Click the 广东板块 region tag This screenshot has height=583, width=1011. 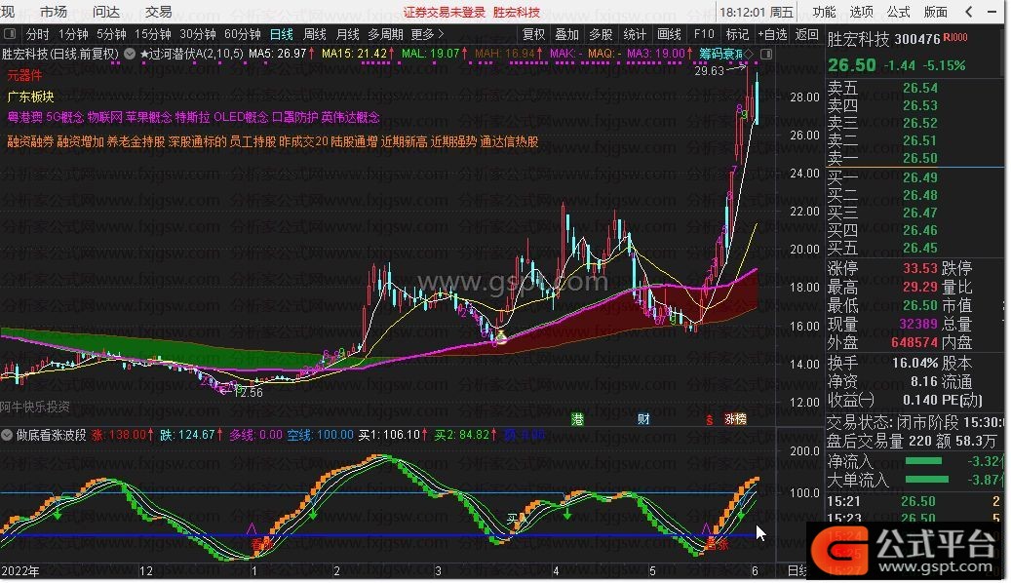point(30,97)
